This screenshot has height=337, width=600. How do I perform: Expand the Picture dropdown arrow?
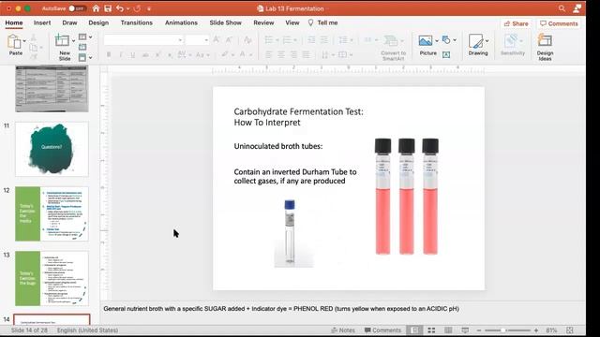pos(437,40)
